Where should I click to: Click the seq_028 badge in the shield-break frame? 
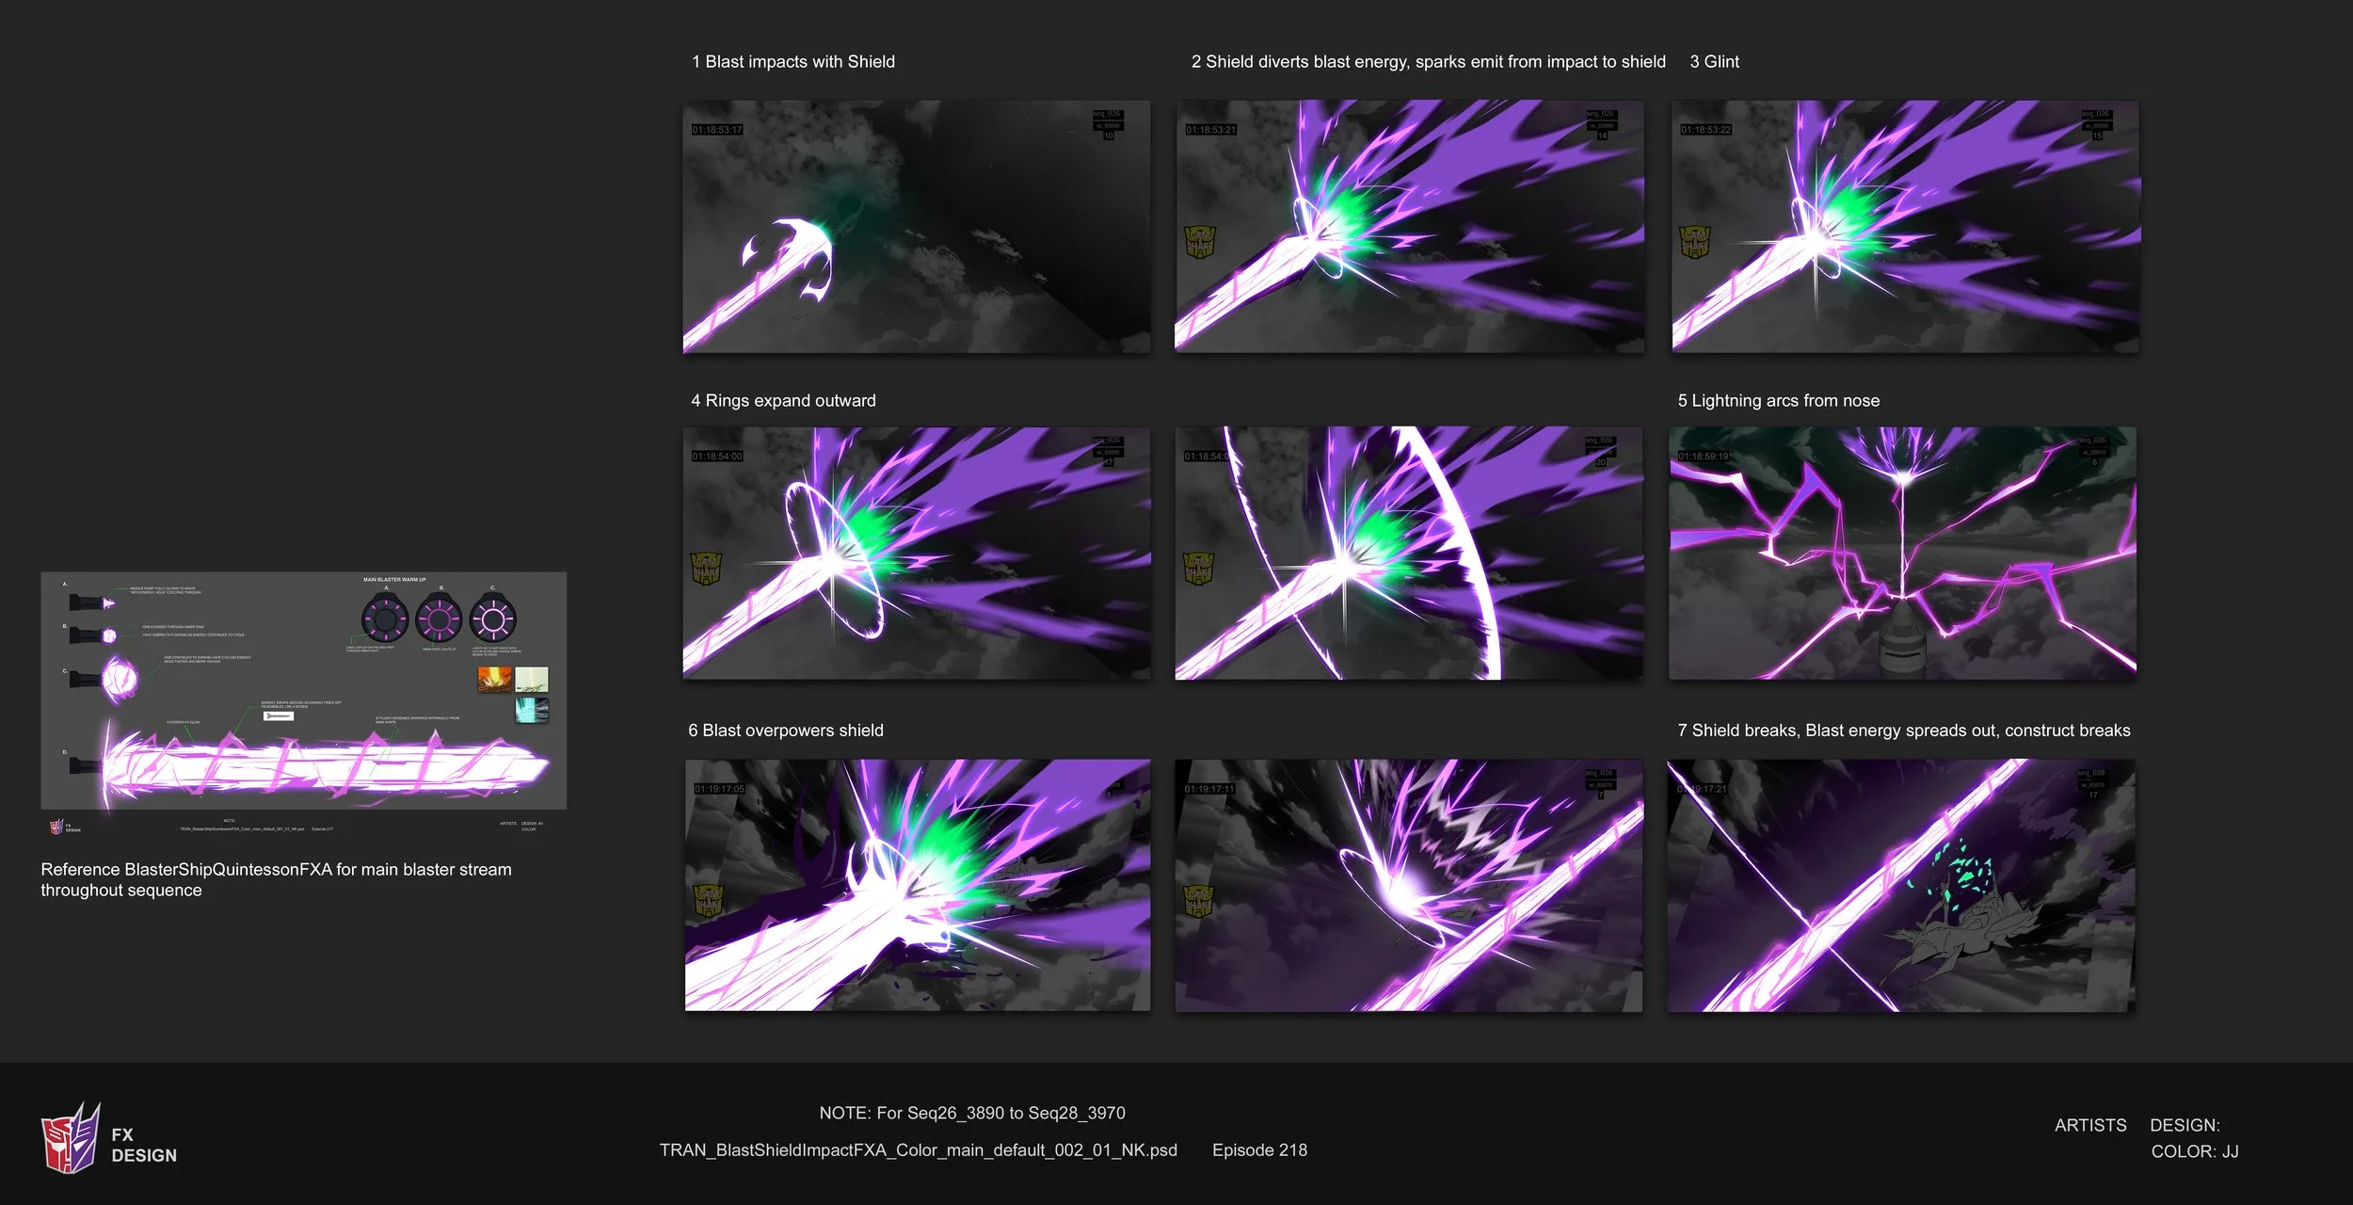pos(2093,773)
